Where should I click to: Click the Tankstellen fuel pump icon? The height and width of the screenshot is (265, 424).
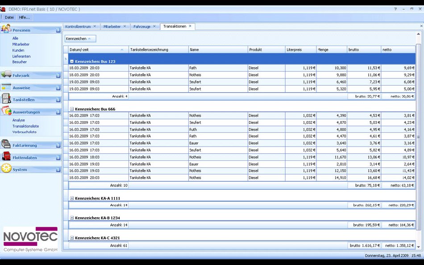(x=6, y=99)
